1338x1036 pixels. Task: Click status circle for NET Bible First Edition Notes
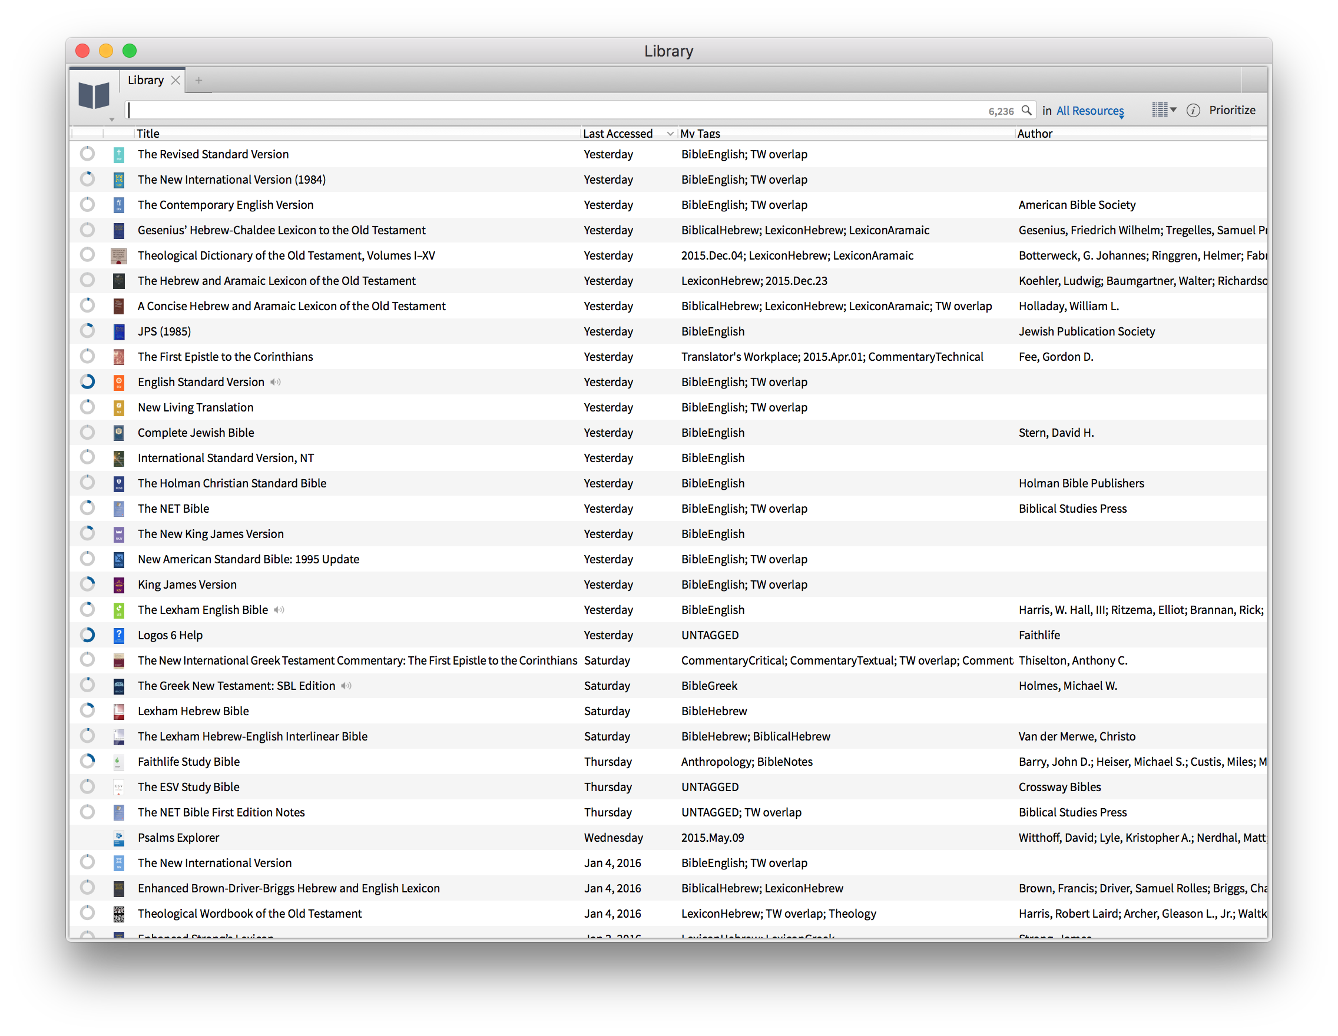point(88,812)
